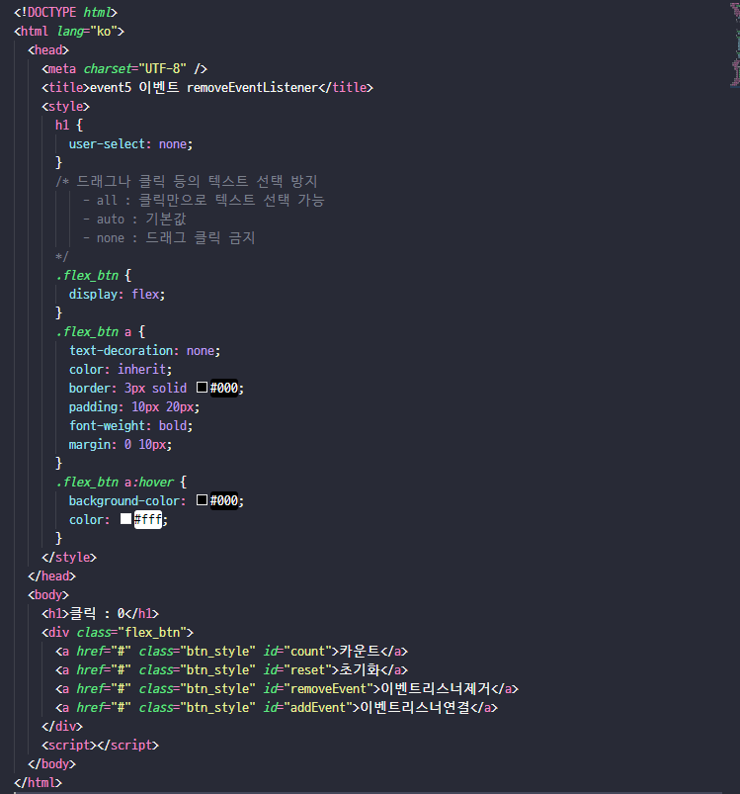The height and width of the screenshot is (794, 740).
Task: Click the comment line starting with 드래그나 클릭
Action: pyautogui.click(x=187, y=181)
